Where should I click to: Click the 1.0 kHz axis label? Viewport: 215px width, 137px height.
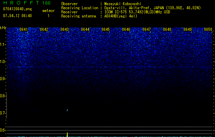3,62
